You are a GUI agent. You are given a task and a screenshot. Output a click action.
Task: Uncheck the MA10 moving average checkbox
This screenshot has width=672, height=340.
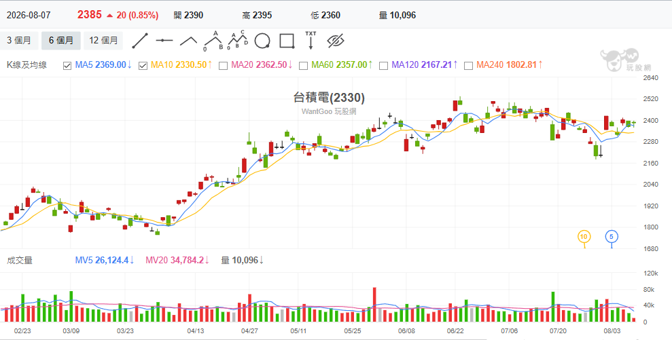coord(143,66)
